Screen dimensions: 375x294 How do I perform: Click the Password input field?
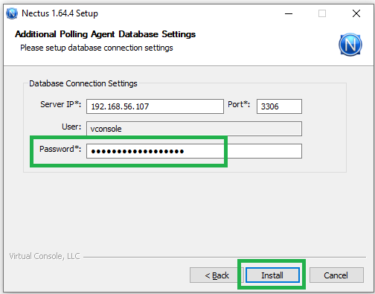point(194,151)
